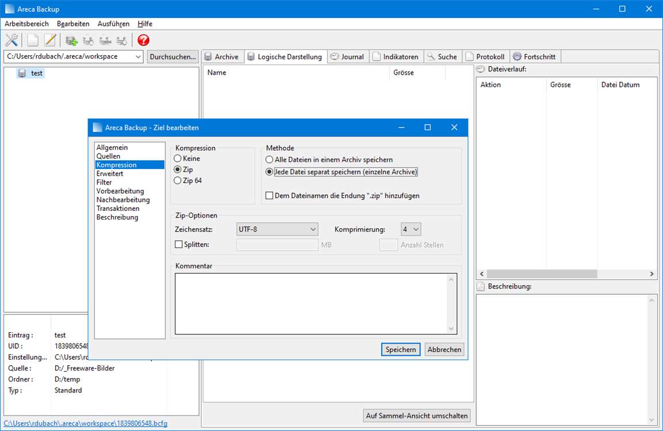The image size is (663, 431).
Task: Toggle the Splitten checkbox
Action: pyautogui.click(x=179, y=244)
